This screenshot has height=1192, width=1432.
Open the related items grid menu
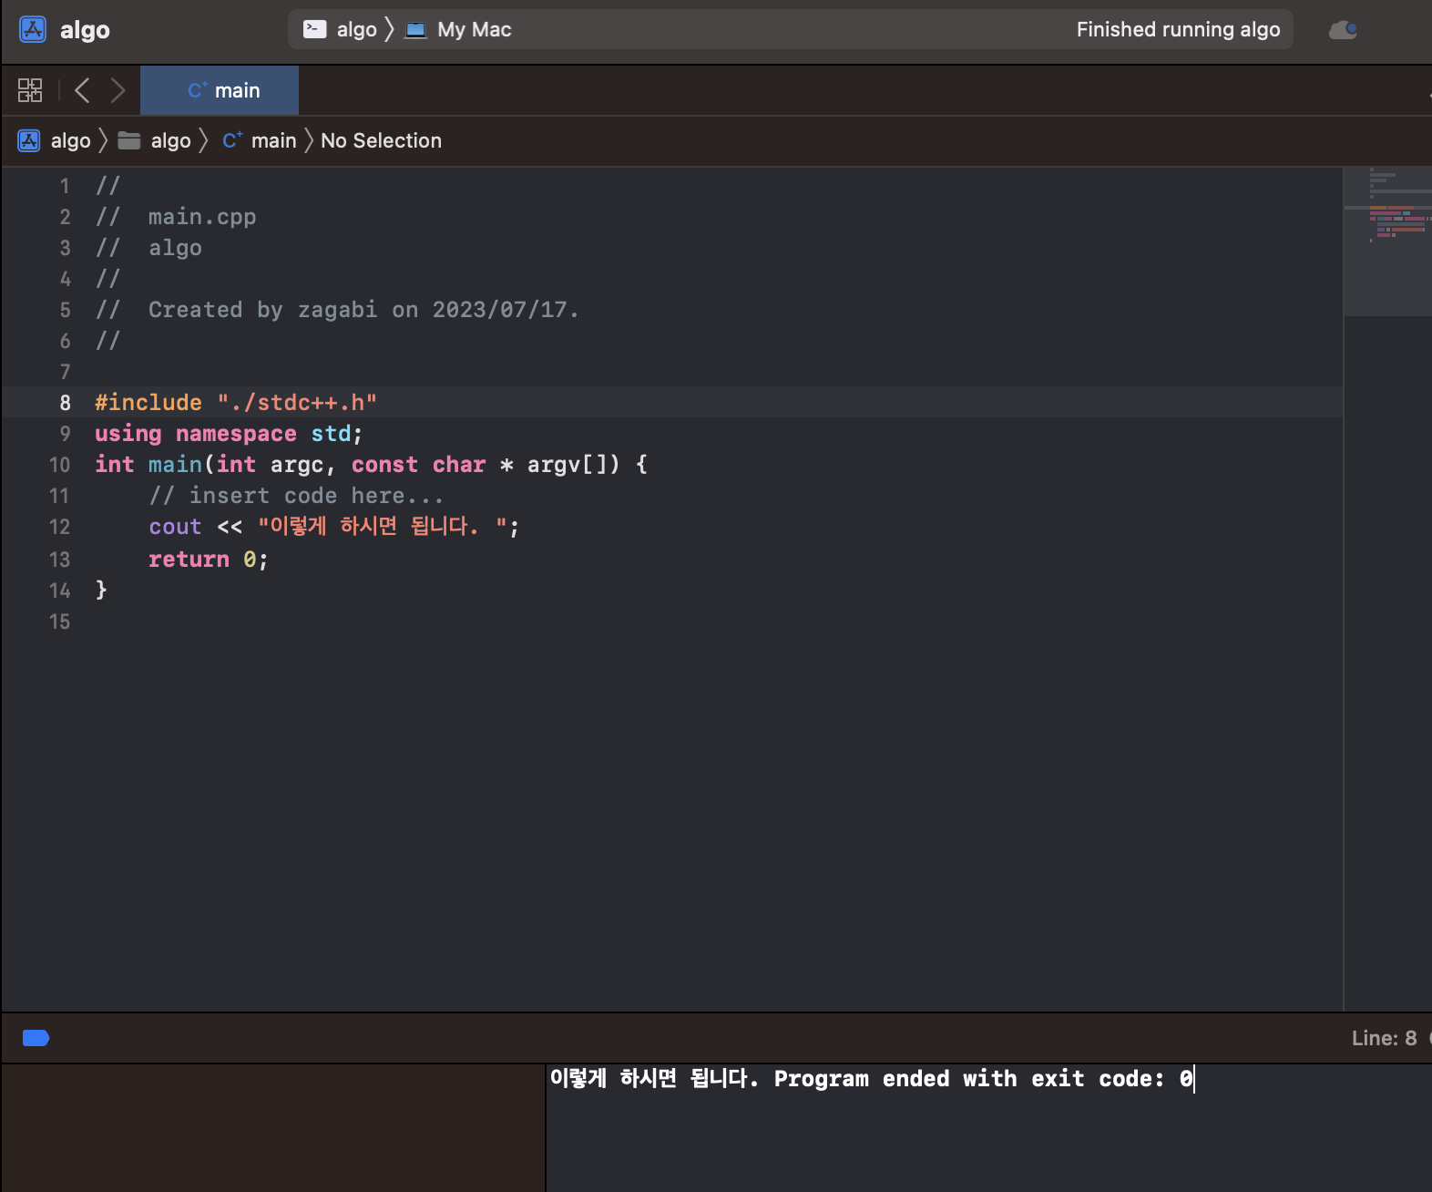30,90
